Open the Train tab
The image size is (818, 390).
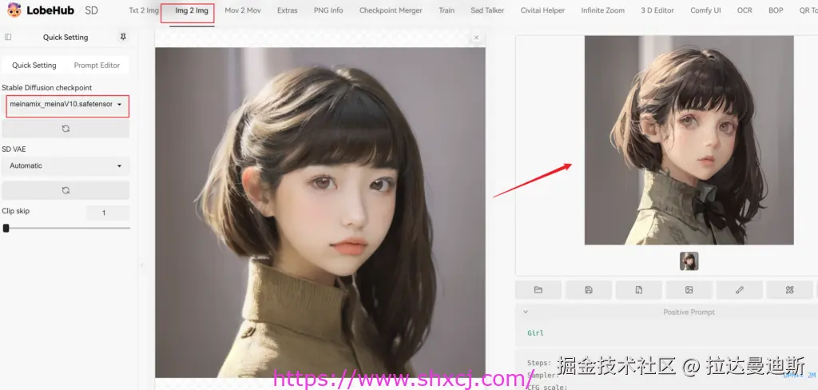(x=447, y=10)
